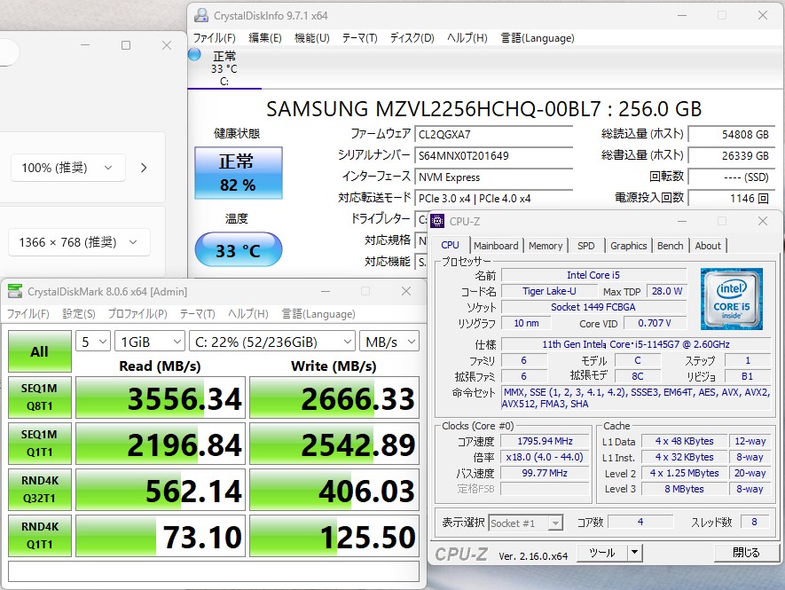Screen dimensions: 785x590
Task: Open the MB/s unit dropdown
Action: (389, 342)
